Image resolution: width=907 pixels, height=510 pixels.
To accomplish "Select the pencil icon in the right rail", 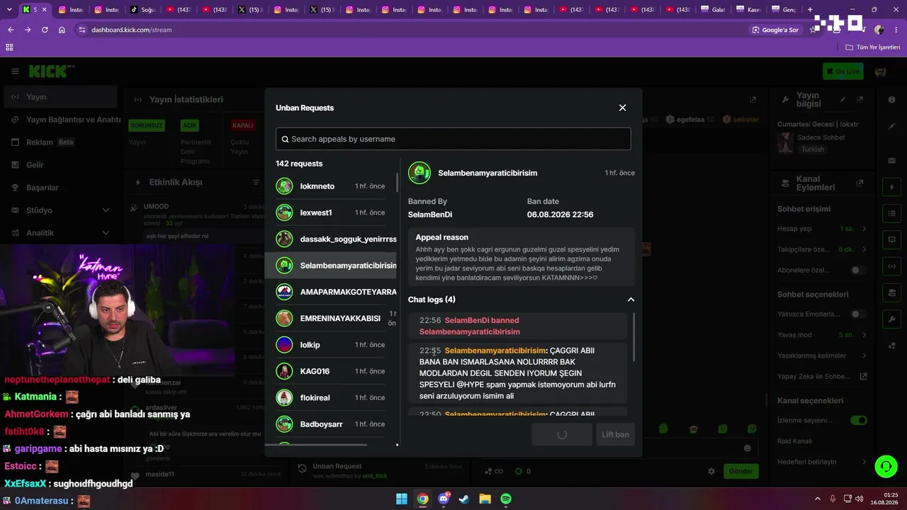I will click(891, 126).
